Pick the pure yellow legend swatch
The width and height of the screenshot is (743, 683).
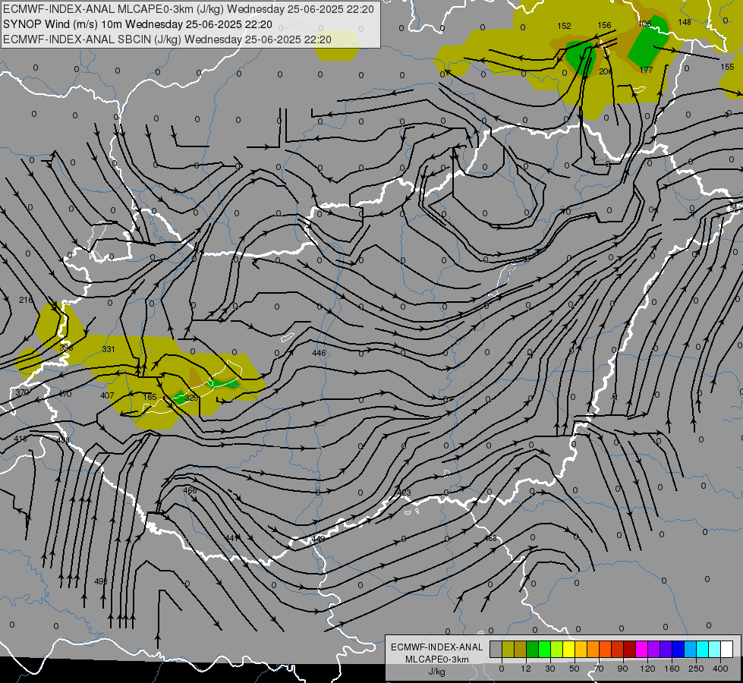569,649
